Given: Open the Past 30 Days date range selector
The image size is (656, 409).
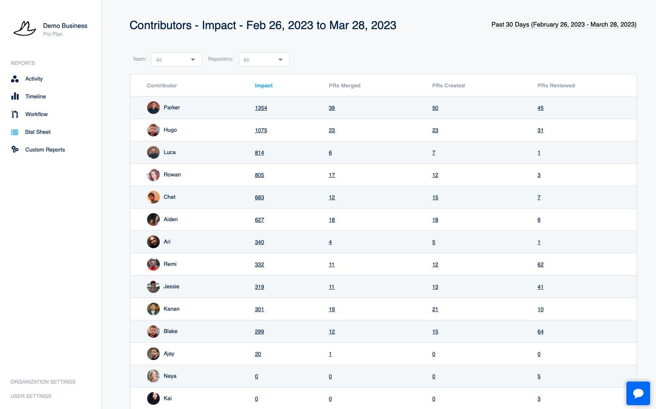Looking at the screenshot, I should (563, 24).
